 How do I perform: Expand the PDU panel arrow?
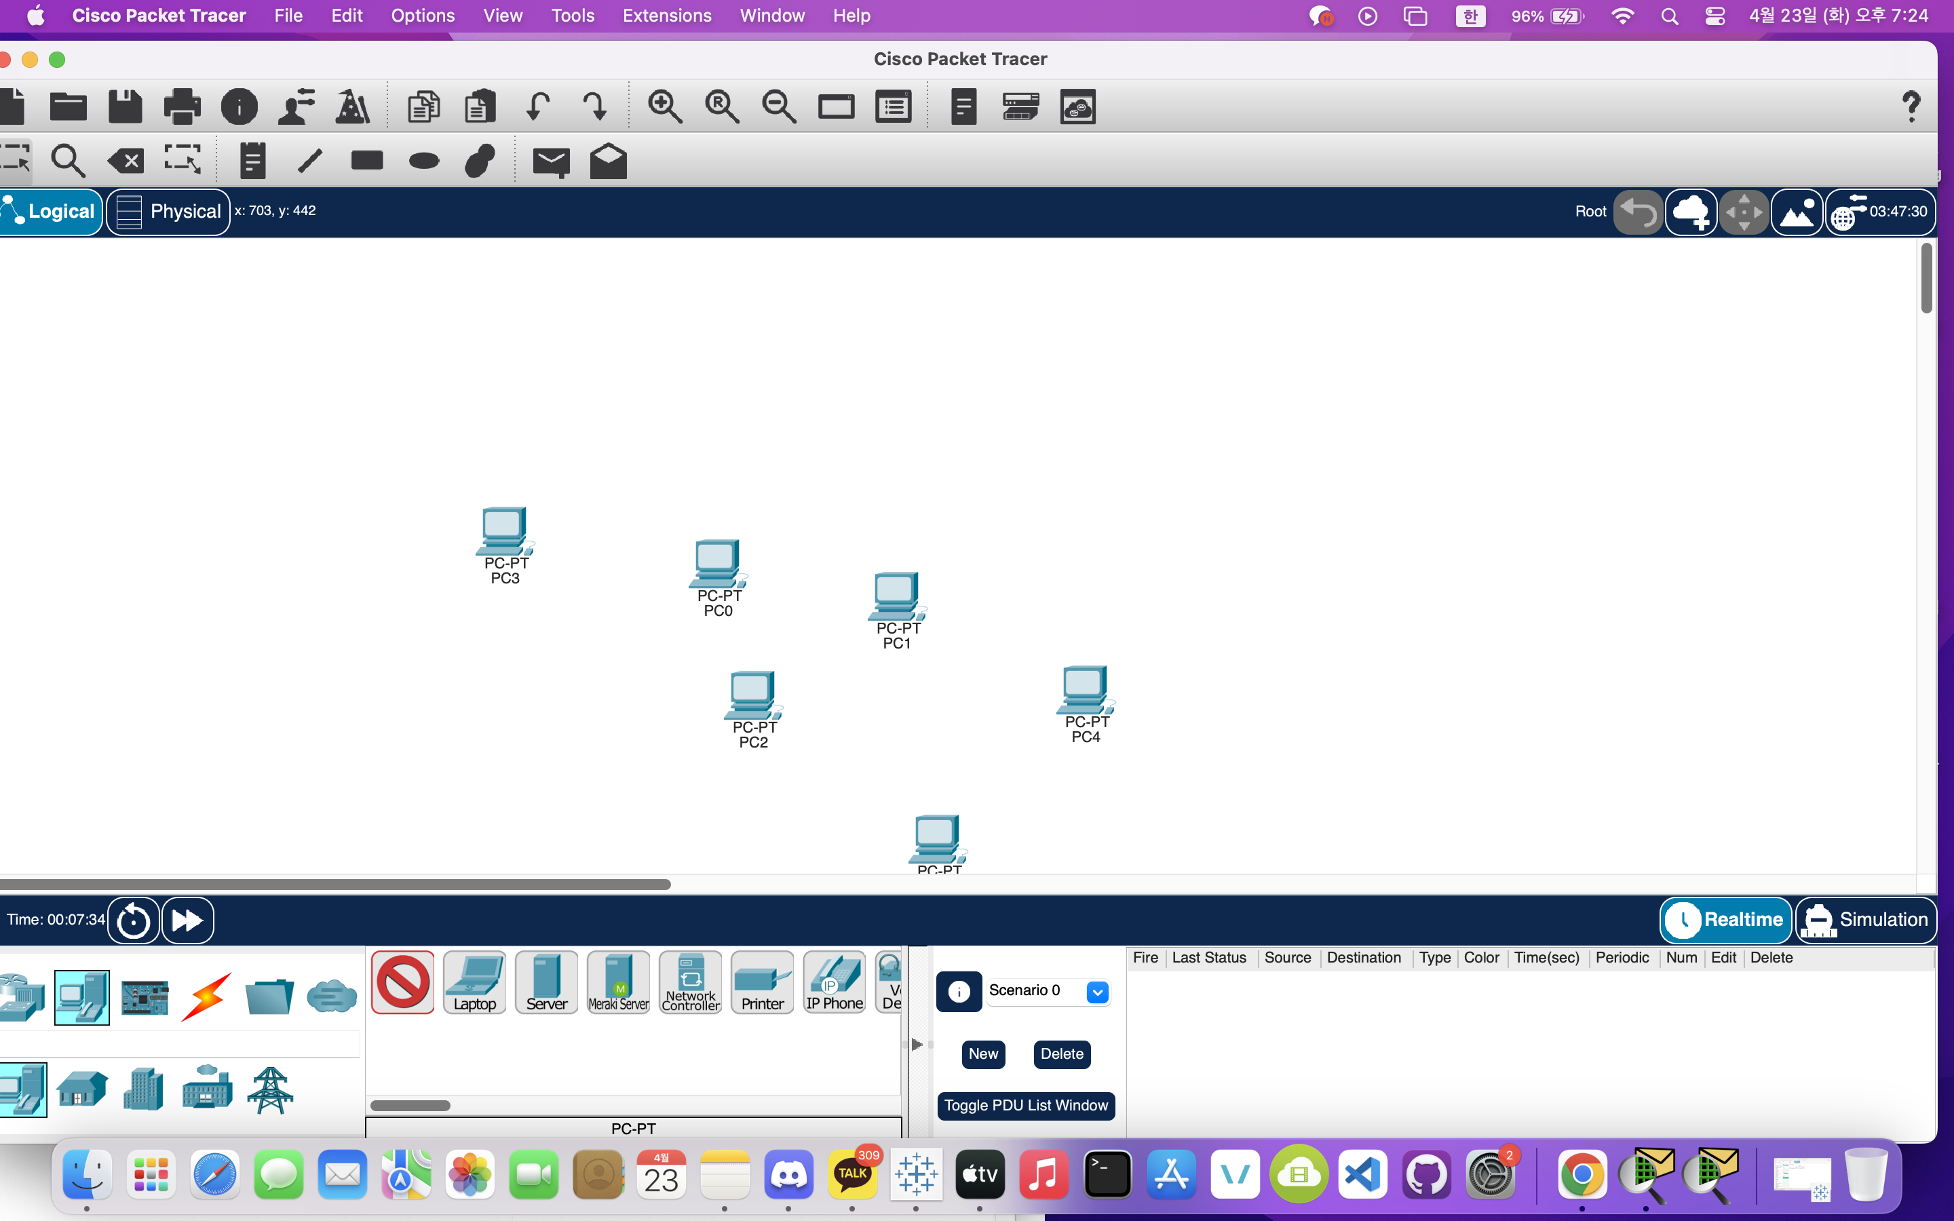[x=917, y=1044]
